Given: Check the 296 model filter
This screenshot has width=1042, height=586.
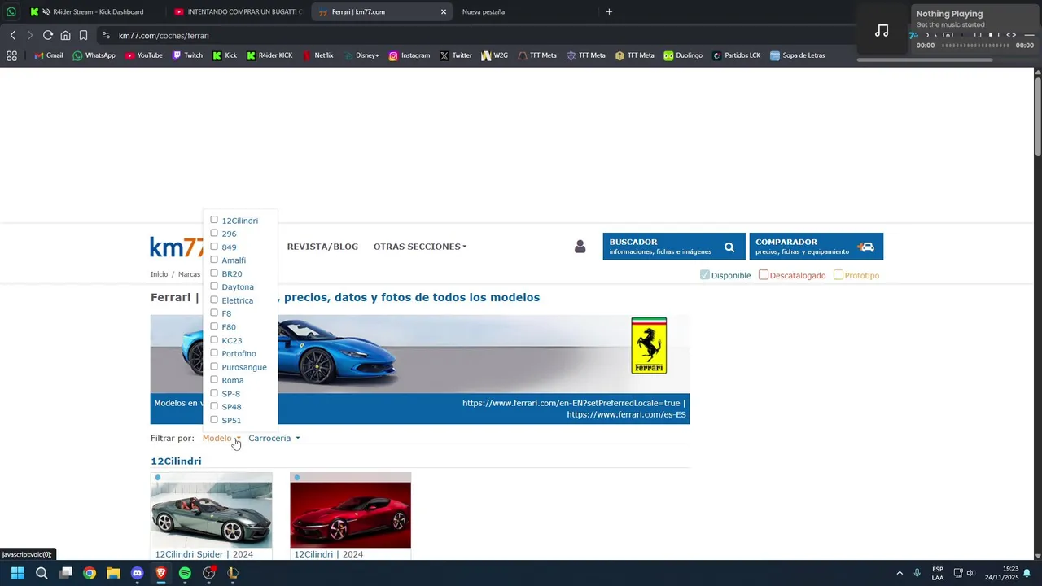Looking at the screenshot, I should 214,233.
